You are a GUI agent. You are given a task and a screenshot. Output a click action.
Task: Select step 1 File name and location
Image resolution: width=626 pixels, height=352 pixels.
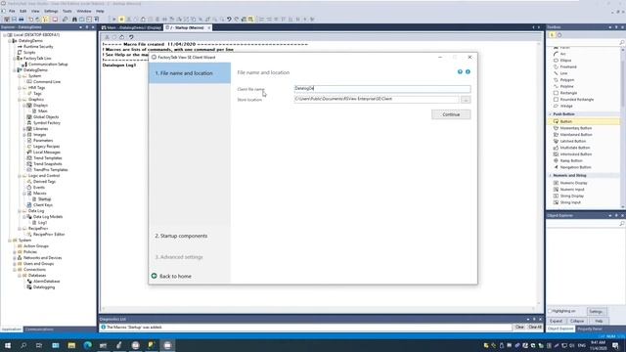(x=190, y=73)
